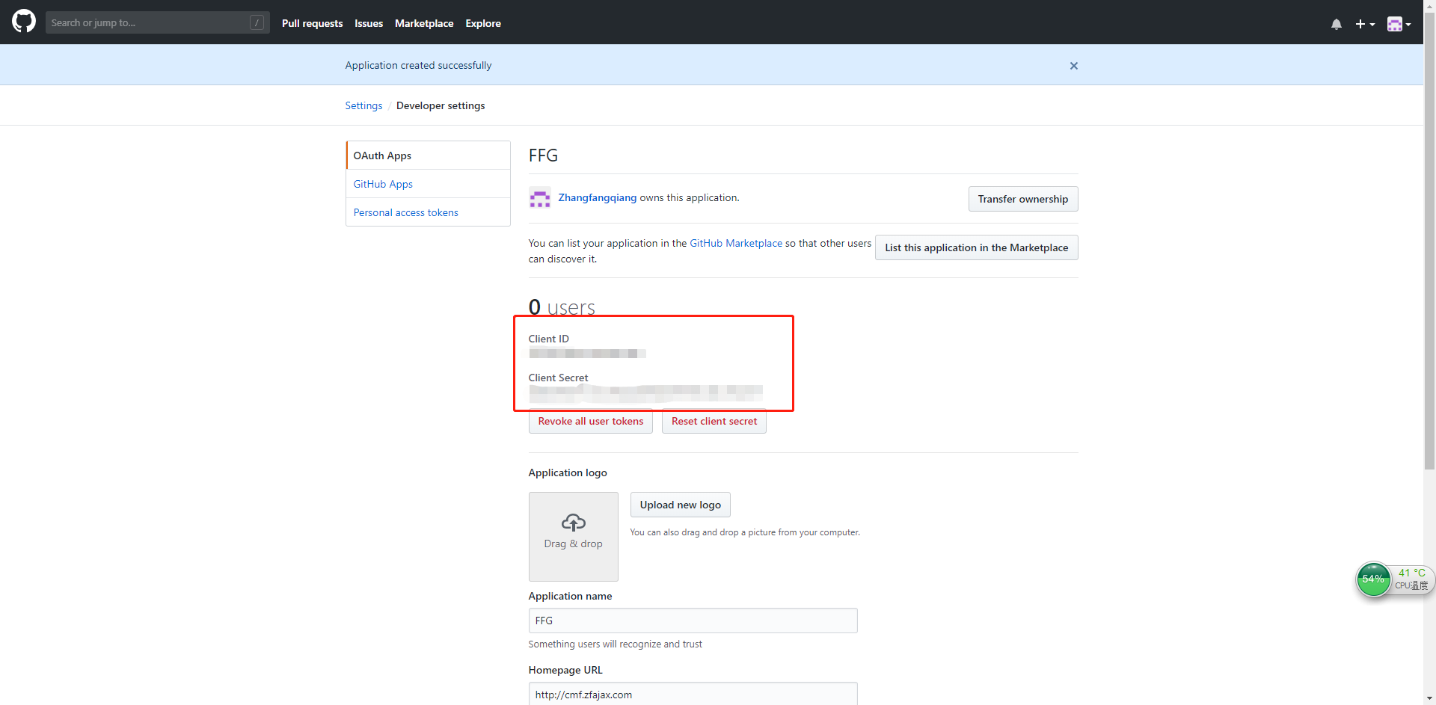Click the search or jump to box
The image size is (1436, 705).
click(x=150, y=23)
